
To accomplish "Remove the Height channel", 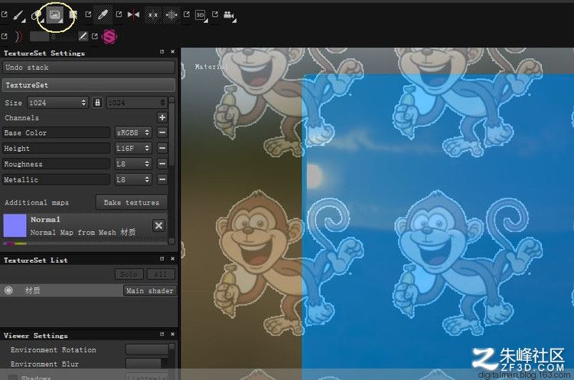I will 162,148.
